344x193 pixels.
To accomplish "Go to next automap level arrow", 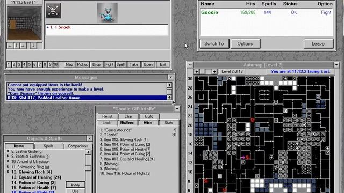I will pyautogui.click(x=214, y=71).
